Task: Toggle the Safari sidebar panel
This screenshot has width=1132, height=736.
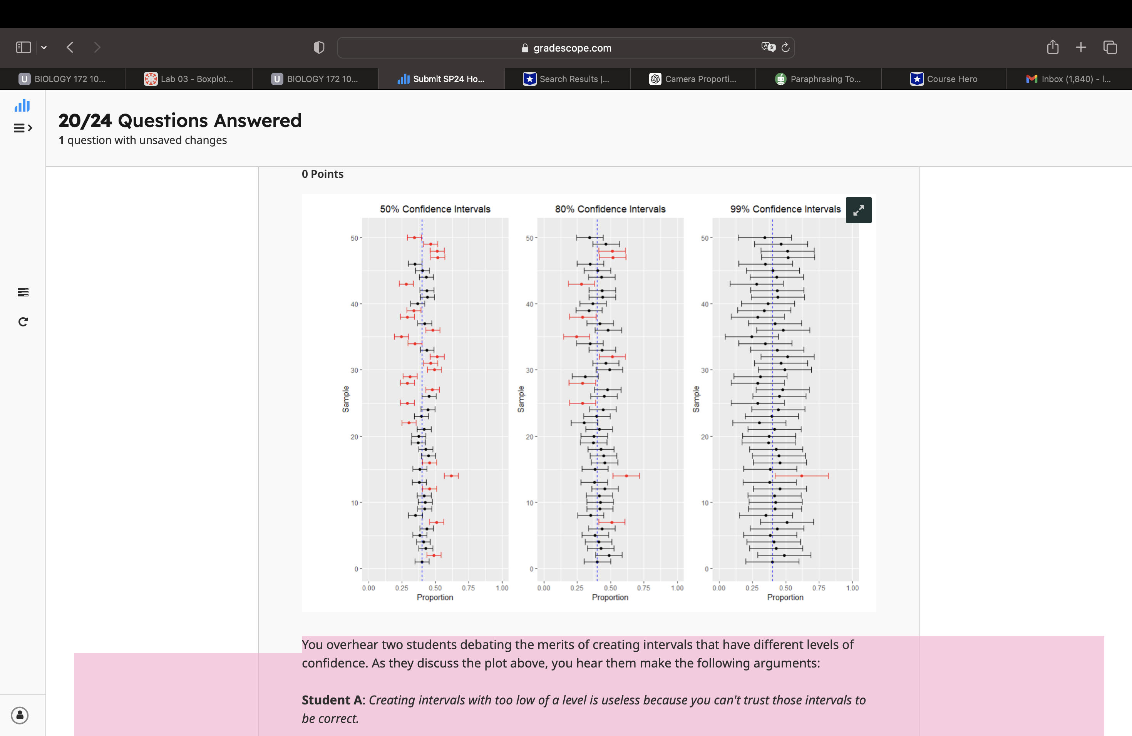Action: point(23,48)
